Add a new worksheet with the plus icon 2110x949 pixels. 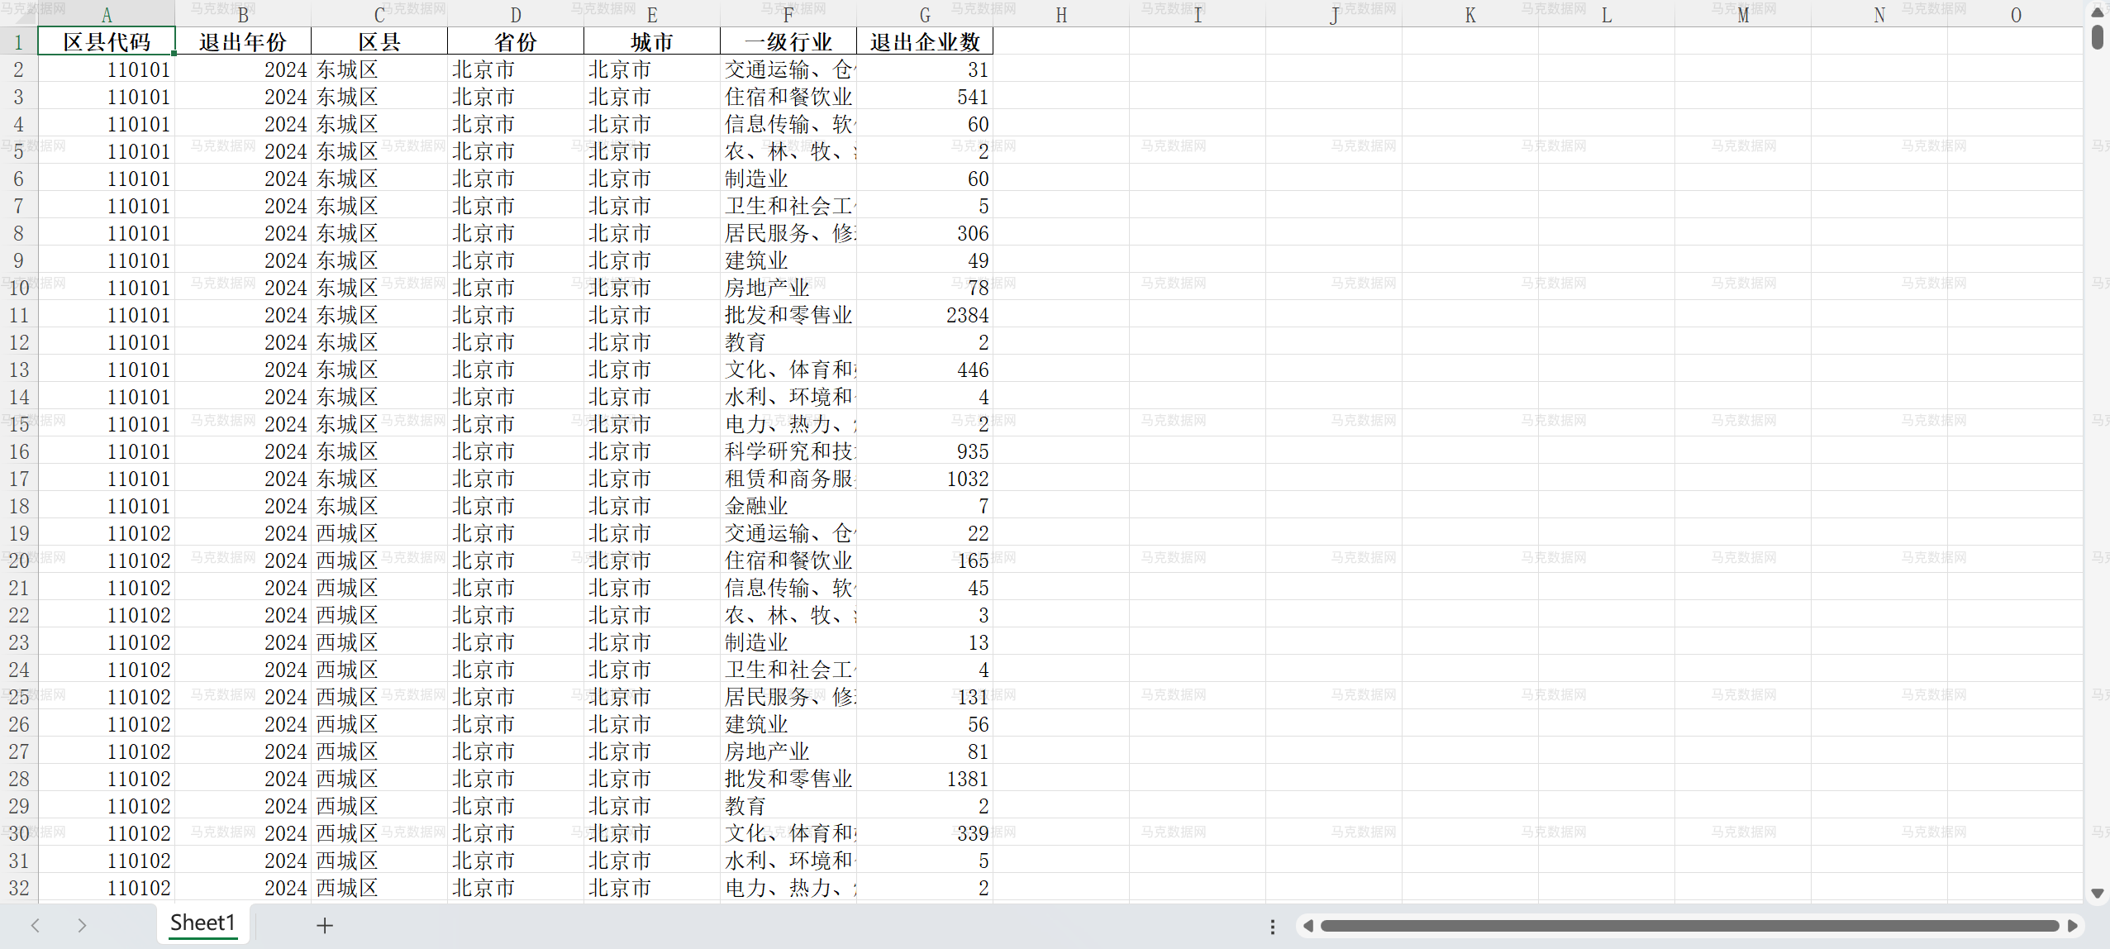click(x=324, y=925)
